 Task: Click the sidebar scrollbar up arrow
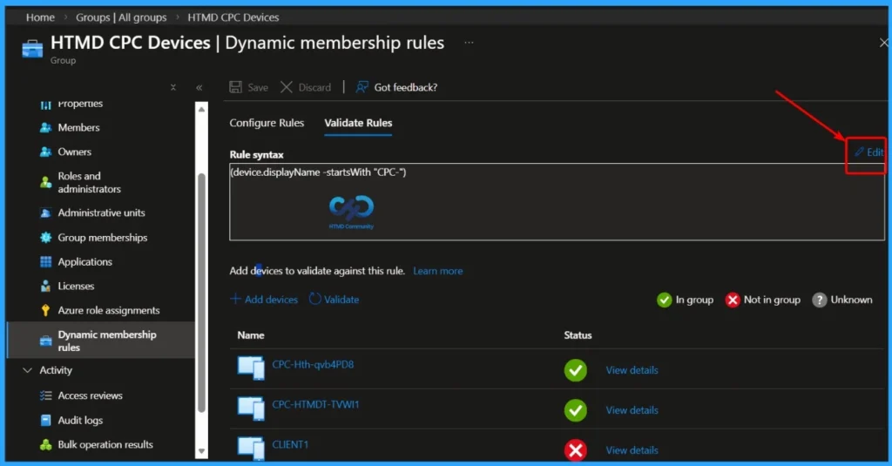click(x=201, y=109)
